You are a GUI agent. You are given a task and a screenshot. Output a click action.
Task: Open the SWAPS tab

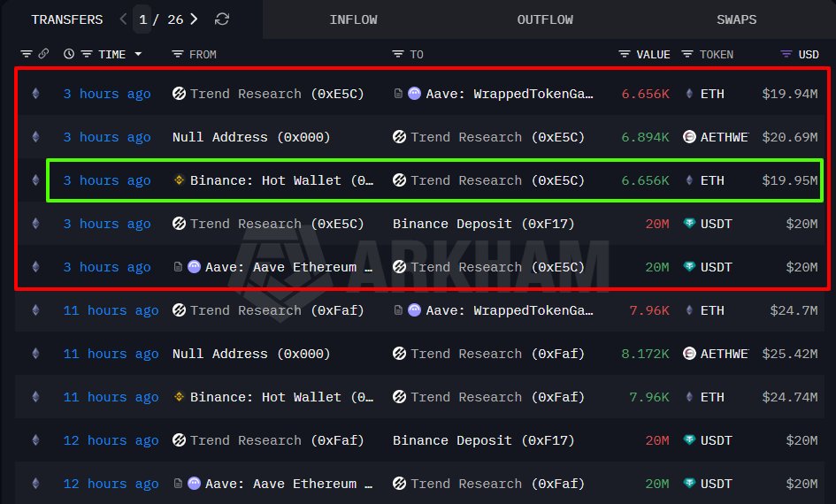736,19
